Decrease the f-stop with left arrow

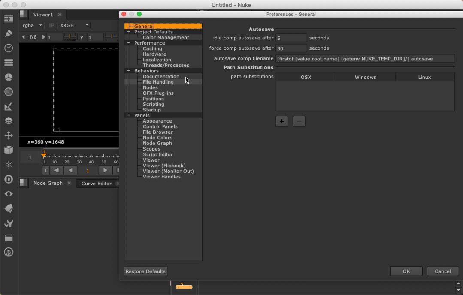click(24, 37)
